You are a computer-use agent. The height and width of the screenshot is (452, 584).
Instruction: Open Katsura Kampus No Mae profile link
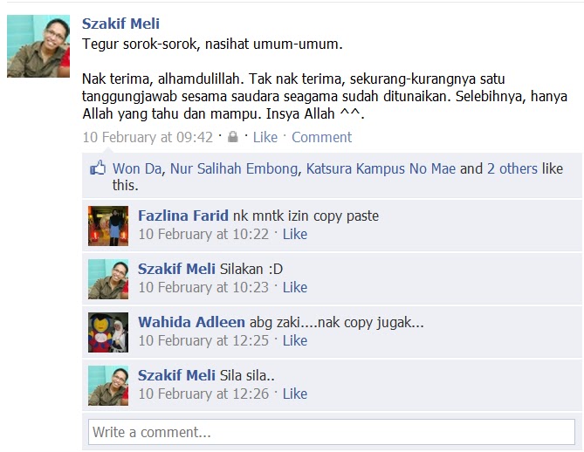tap(381, 168)
